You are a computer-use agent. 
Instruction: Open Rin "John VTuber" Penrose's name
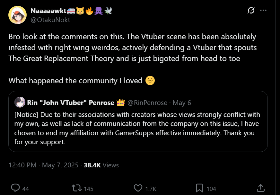(71, 103)
